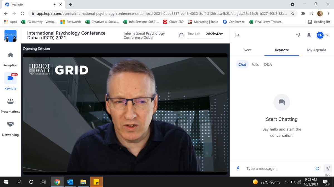Click the send message button
The height and width of the screenshot is (187, 334).
pyautogui.click(x=328, y=168)
